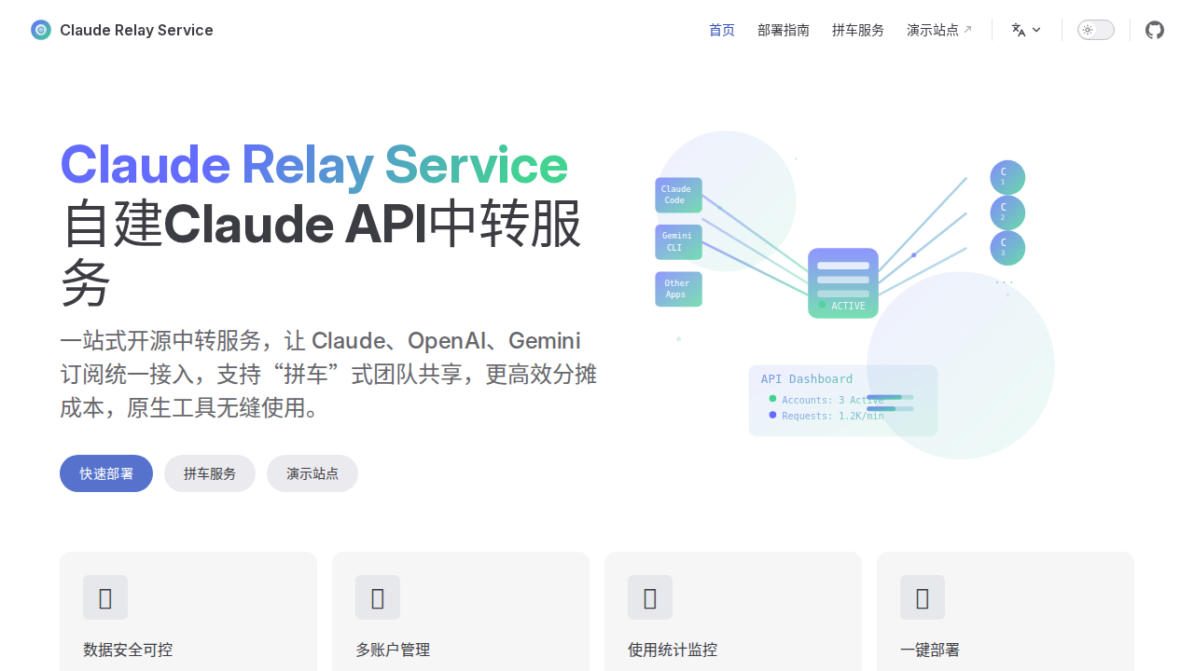Click the external link arrow beside 演示站点
This screenshot has height=671, width=1194.
pyautogui.click(x=967, y=30)
